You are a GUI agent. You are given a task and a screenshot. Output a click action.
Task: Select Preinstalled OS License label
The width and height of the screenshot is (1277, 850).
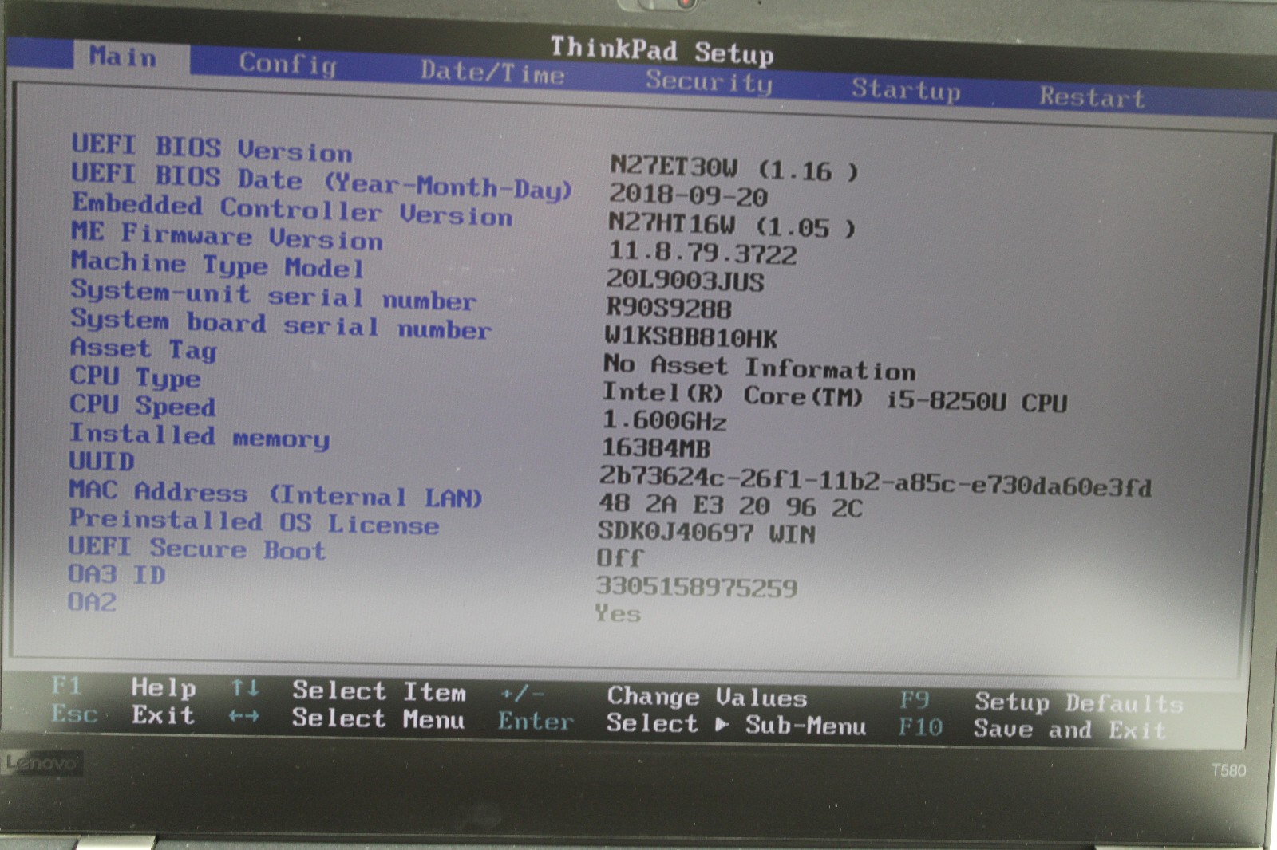[254, 521]
